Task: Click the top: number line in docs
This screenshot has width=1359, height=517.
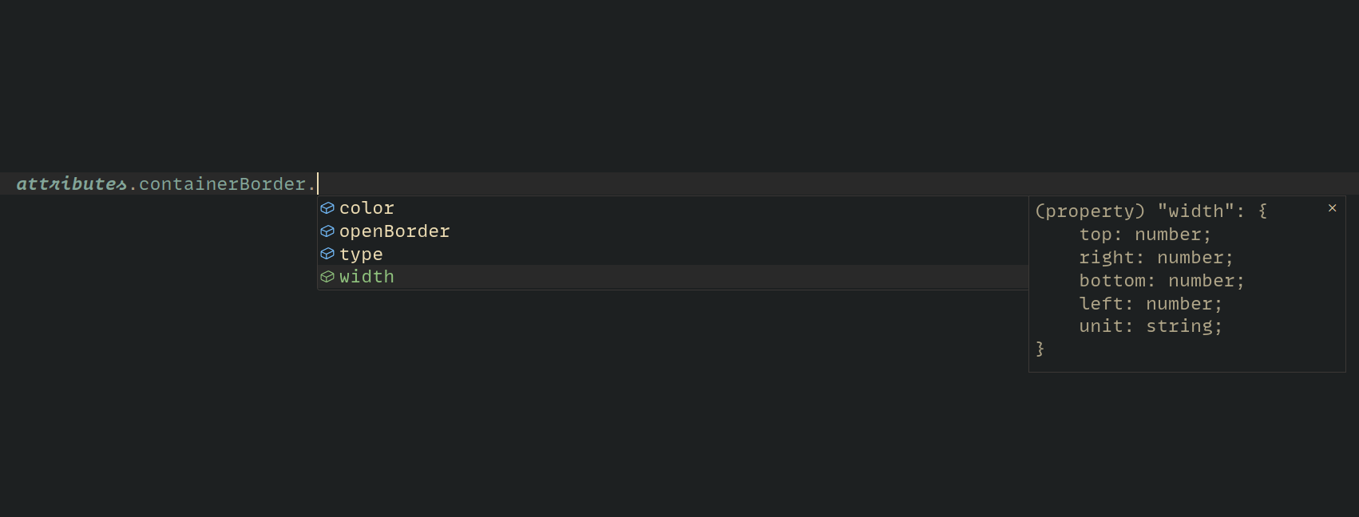Action: pos(1144,235)
